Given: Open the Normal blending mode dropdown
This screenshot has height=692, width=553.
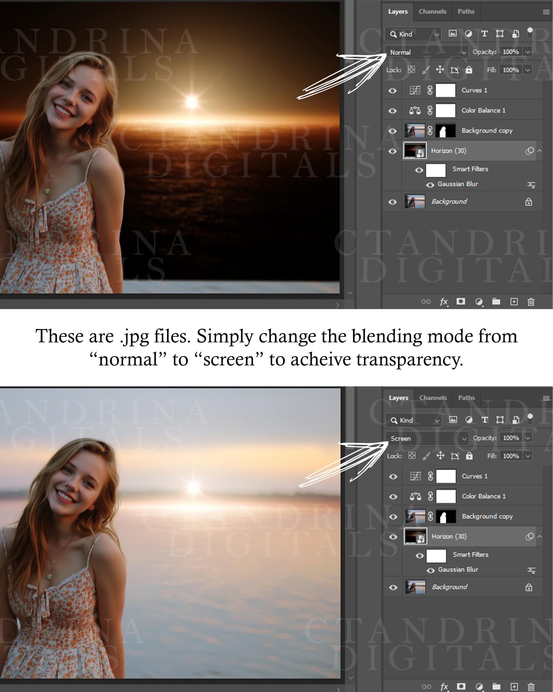Looking at the screenshot, I should pyautogui.click(x=427, y=52).
